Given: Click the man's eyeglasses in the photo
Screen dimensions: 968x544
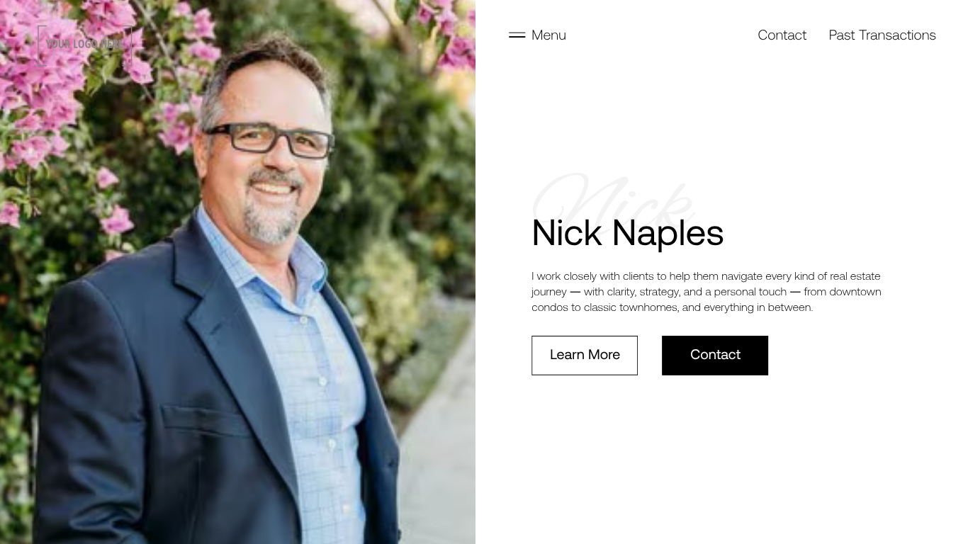Looking at the screenshot, I should (x=269, y=138).
